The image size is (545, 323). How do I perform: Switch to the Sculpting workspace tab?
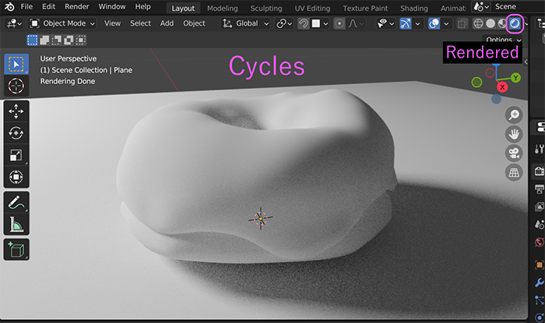click(266, 9)
